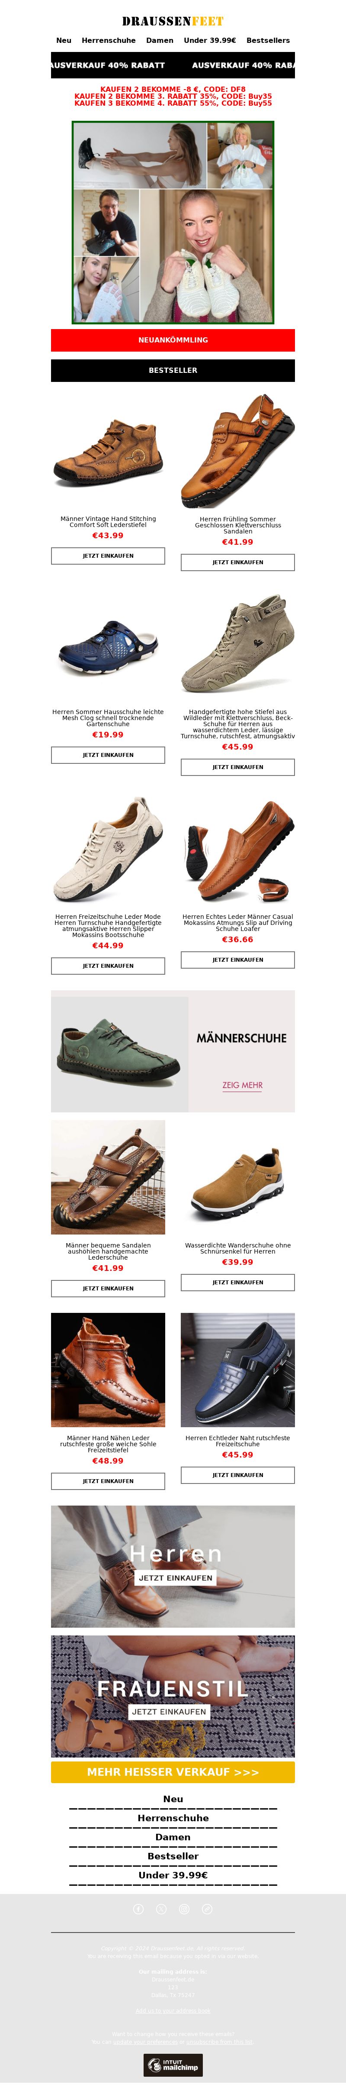The image size is (346, 2091).
Task: Click JETZT EINKAUFEN on the Herren banner
Action: (176, 1578)
